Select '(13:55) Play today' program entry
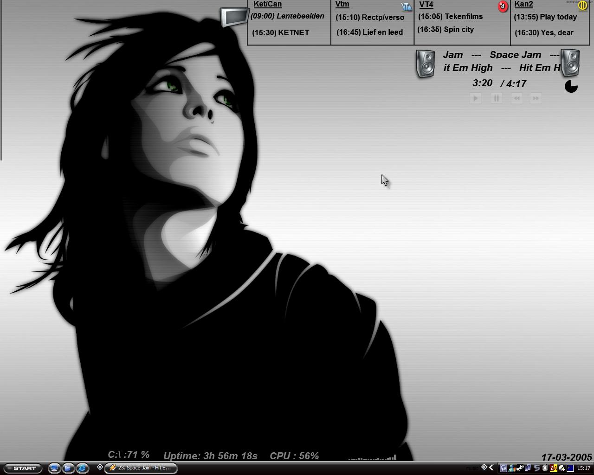Image resolution: width=594 pixels, height=475 pixels. 545,17
